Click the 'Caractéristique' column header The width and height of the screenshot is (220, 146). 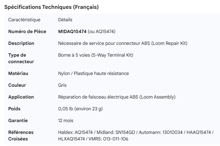click(x=24, y=20)
